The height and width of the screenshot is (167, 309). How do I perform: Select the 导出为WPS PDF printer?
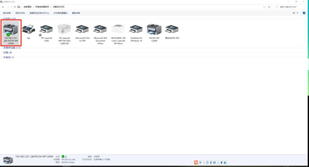click(x=172, y=32)
